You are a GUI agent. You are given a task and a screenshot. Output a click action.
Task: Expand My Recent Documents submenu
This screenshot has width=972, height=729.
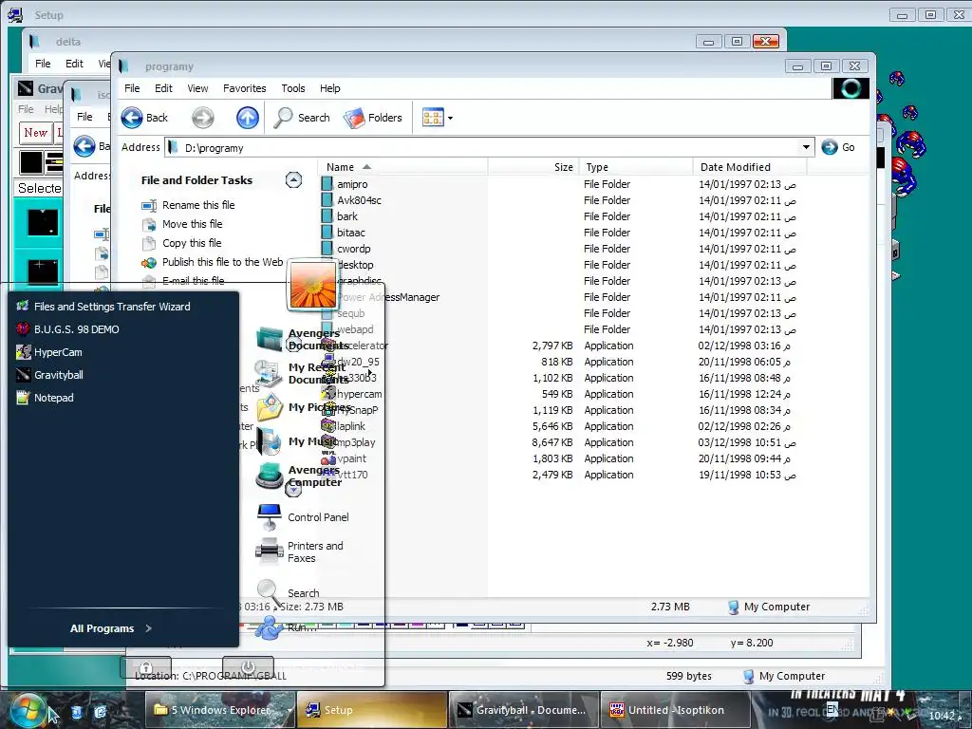pyautogui.click(x=370, y=372)
